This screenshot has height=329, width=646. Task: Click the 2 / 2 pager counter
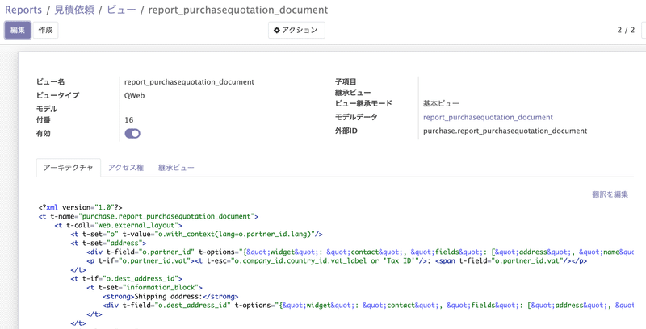(626, 30)
